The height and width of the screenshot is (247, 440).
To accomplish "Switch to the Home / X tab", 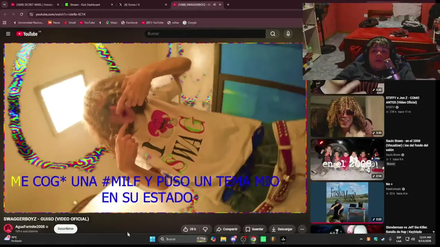I will (x=143, y=4).
